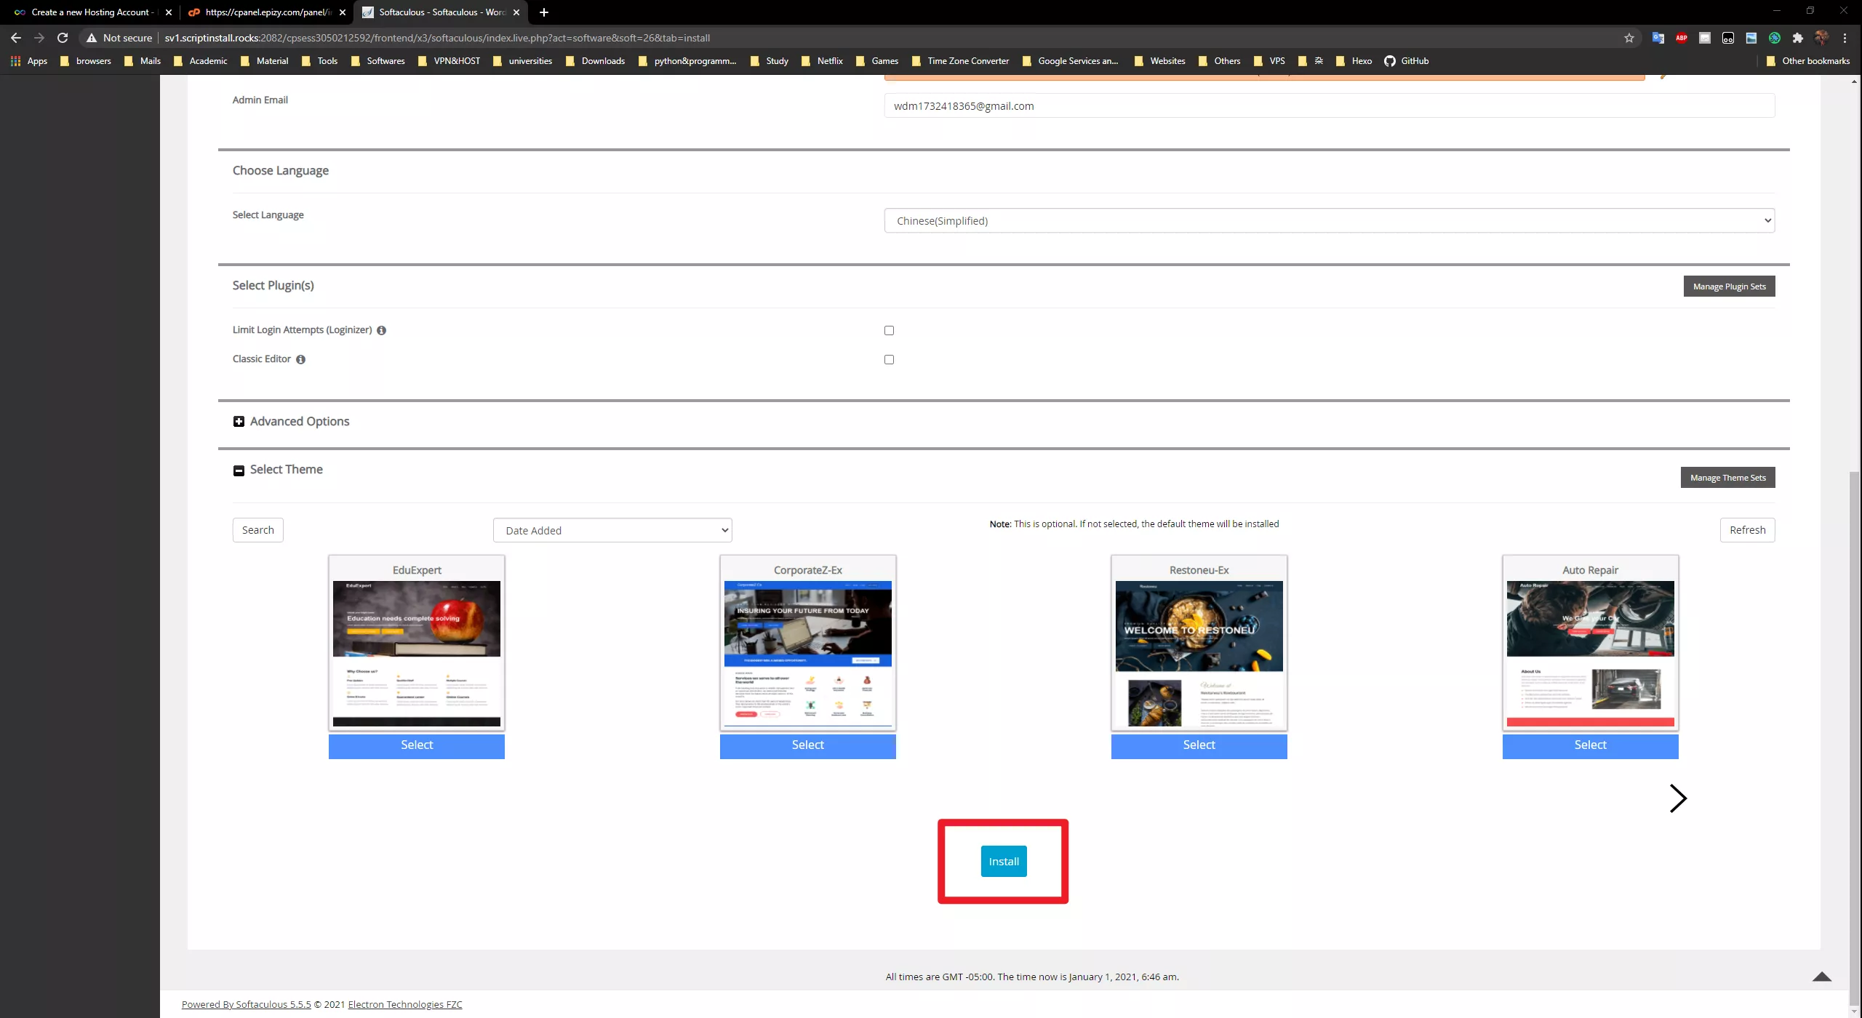Screen dimensions: 1862x1018
Task: Reload the page with refresh icon
Action: pos(63,38)
